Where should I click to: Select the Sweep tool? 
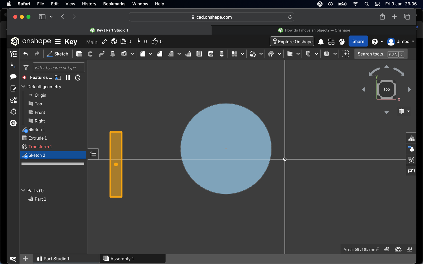pyautogui.click(x=102, y=54)
